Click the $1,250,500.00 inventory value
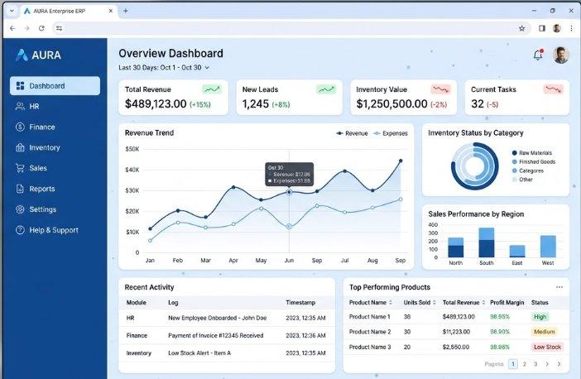 391,103
